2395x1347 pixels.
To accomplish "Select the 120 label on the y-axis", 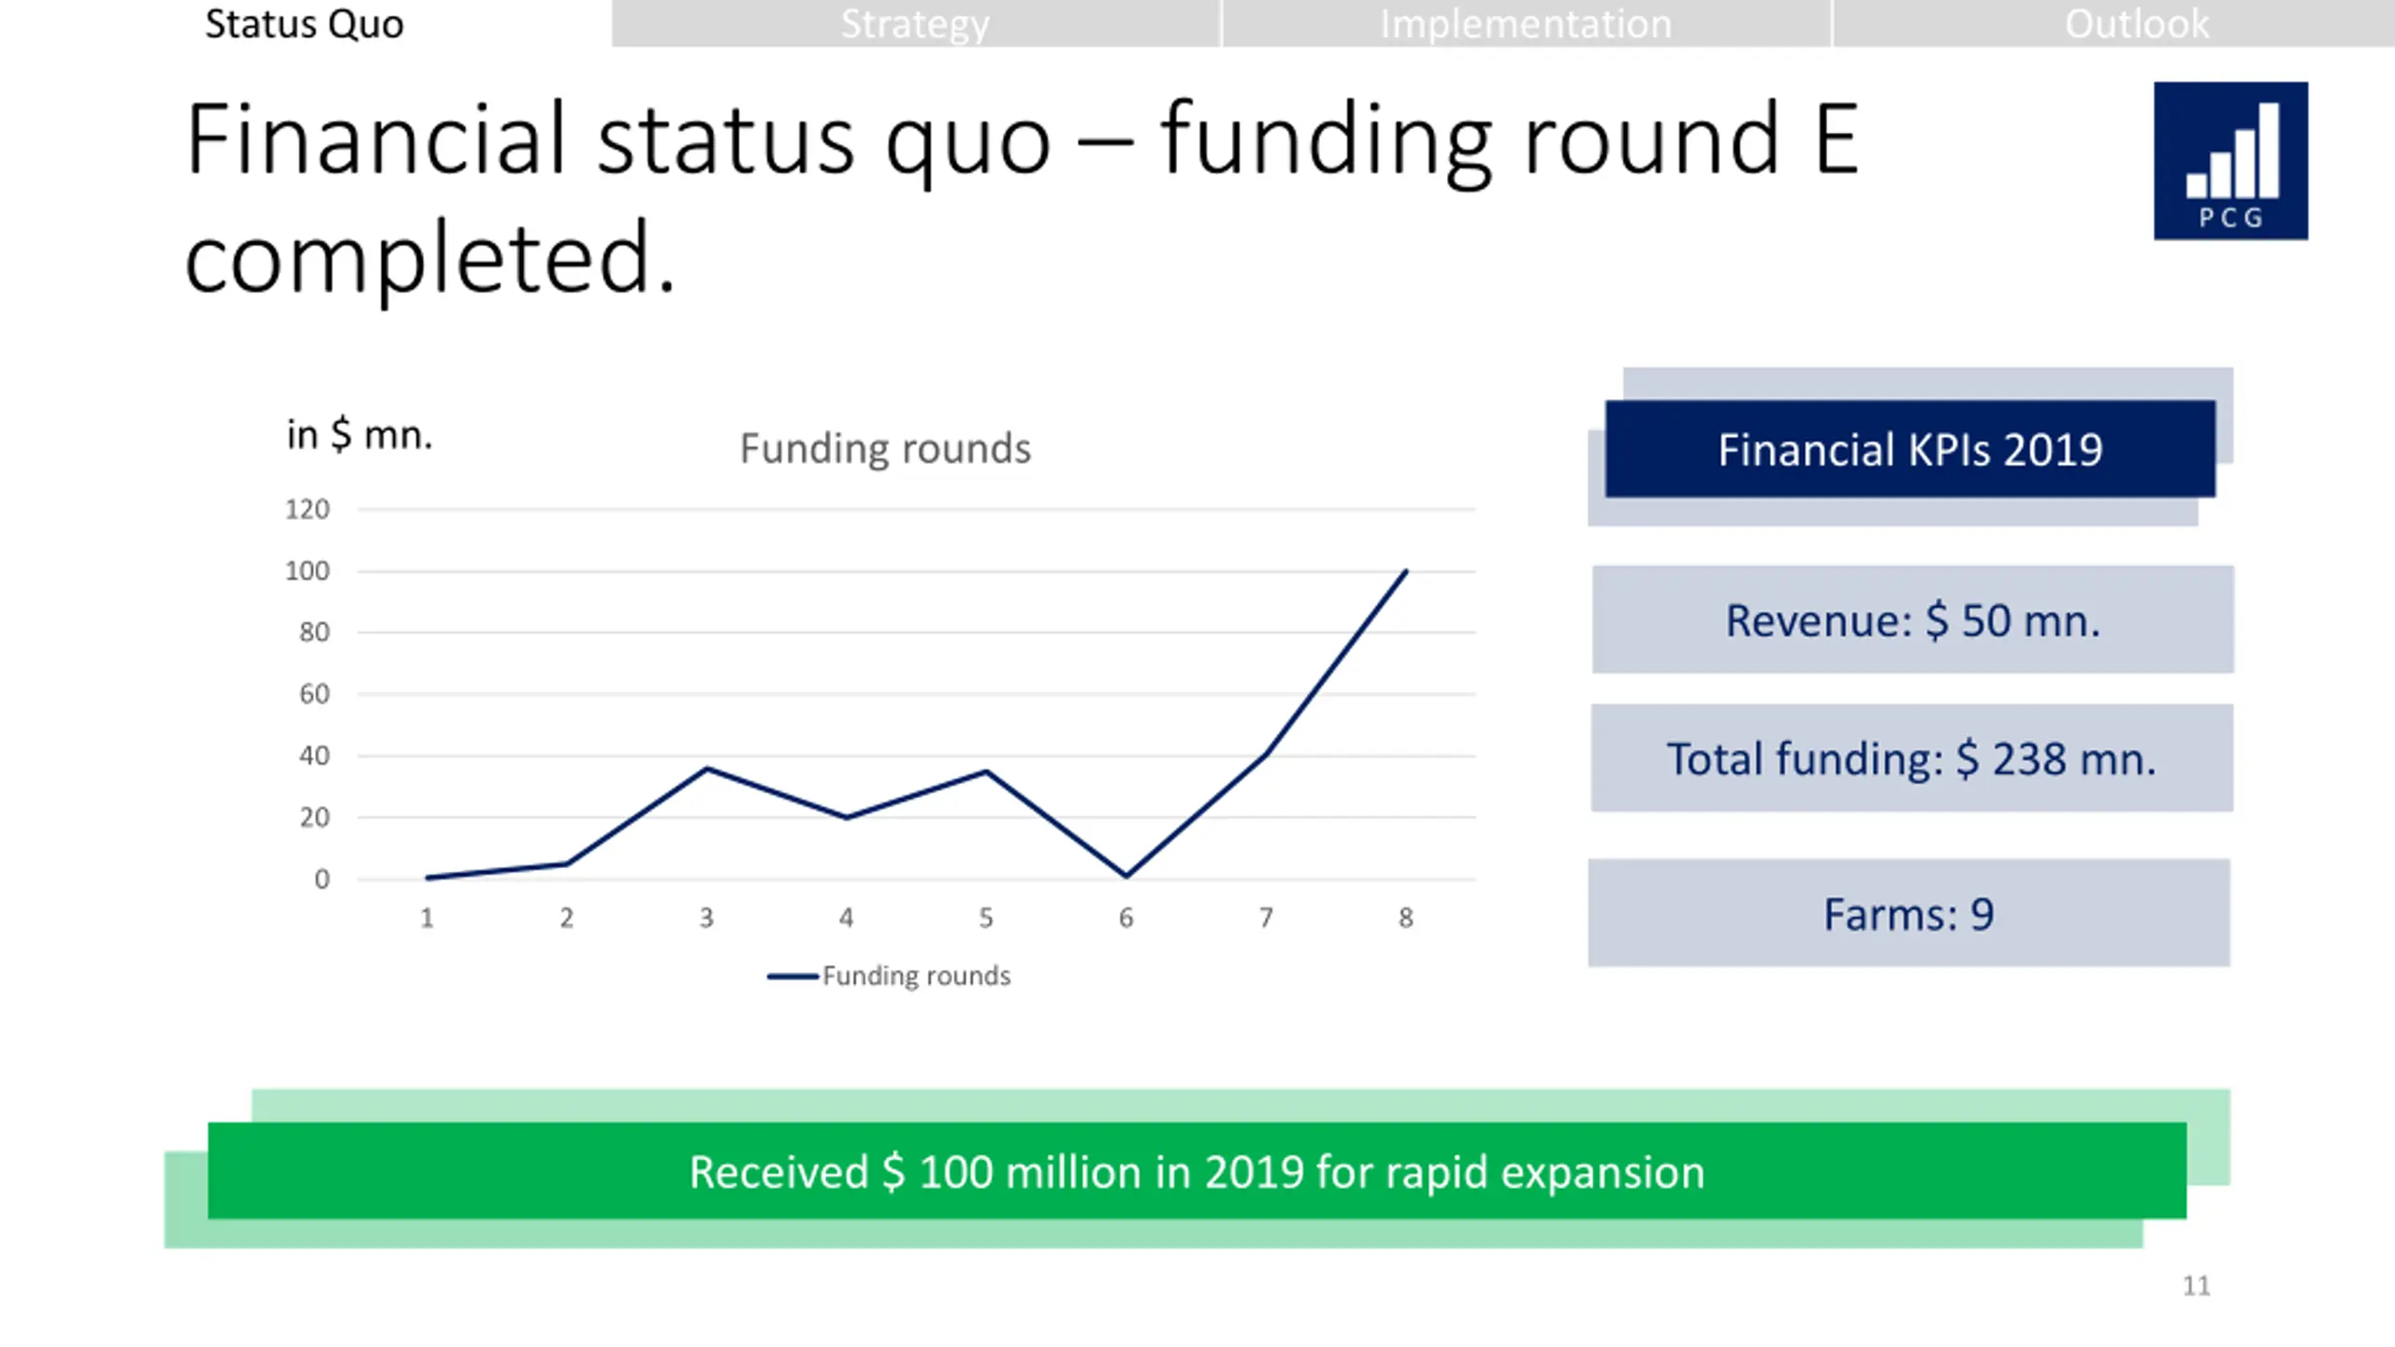I will pos(307,510).
